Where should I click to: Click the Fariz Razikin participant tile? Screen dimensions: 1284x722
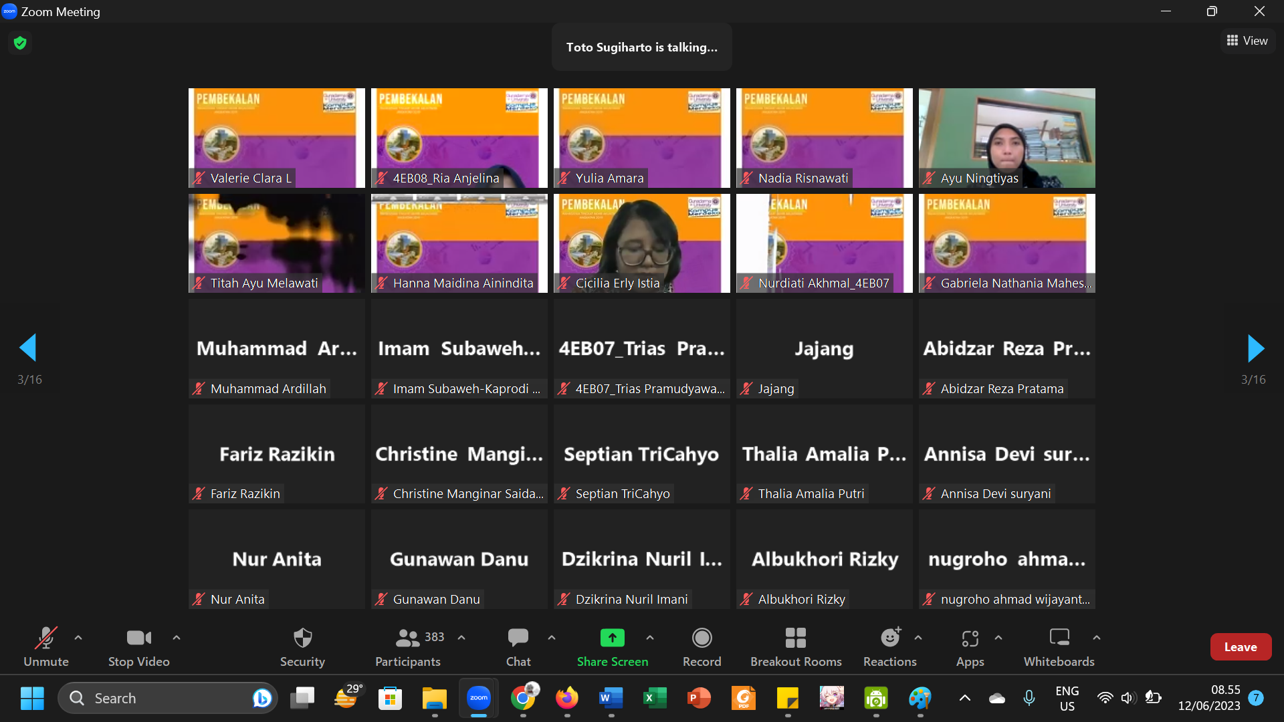pyautogui.click(x=277, y=454)
